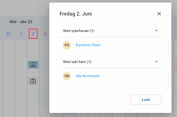Viewport: 177px width, 117px height.
Task: Select red day 3 in calendar header
Action: (x=45, y=34)
